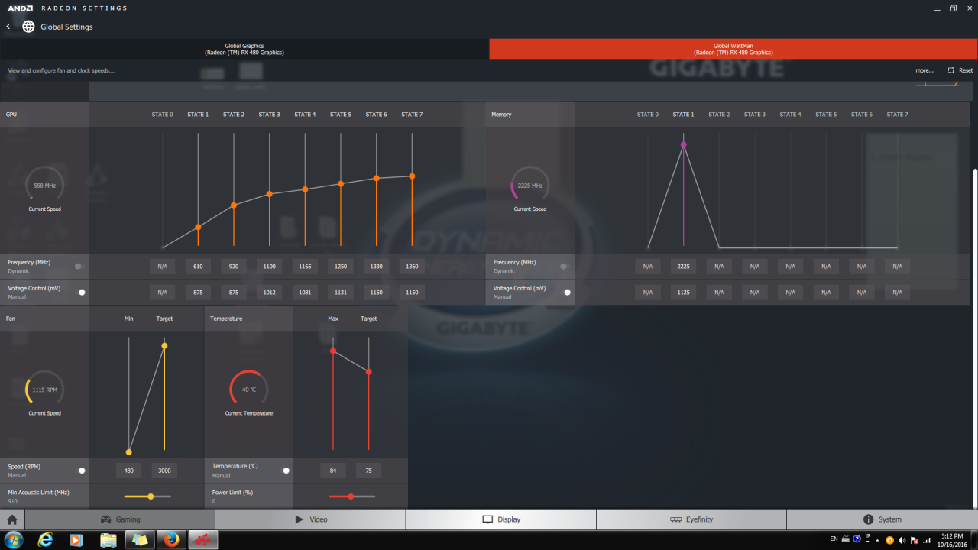Switch to the Global Graphics tab
Image resolution: width=978 pixels, height=550 pixels.
[244, 49]
